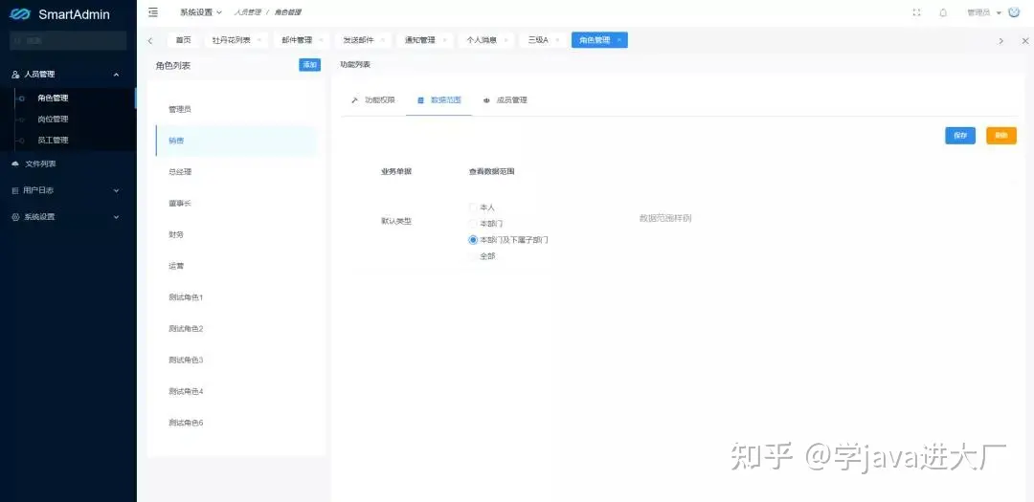Close the 邮件管理 tab
Image resolution: width=1034 pixels, height=502 pixels.
point(321,40)
